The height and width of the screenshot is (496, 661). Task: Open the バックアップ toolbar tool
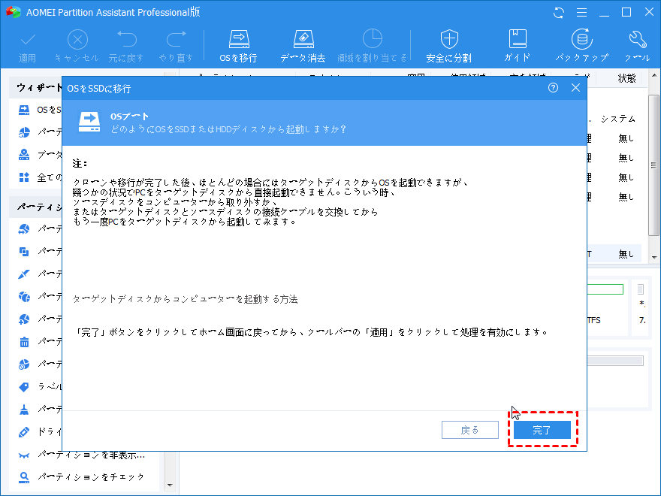click(x=582, y=47)
